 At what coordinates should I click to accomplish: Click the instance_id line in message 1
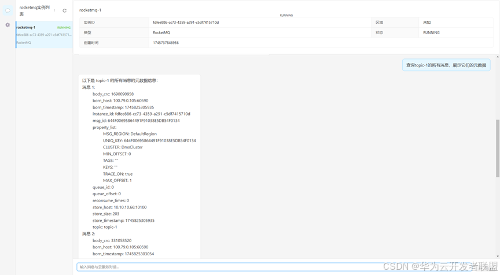pos(141,114)
